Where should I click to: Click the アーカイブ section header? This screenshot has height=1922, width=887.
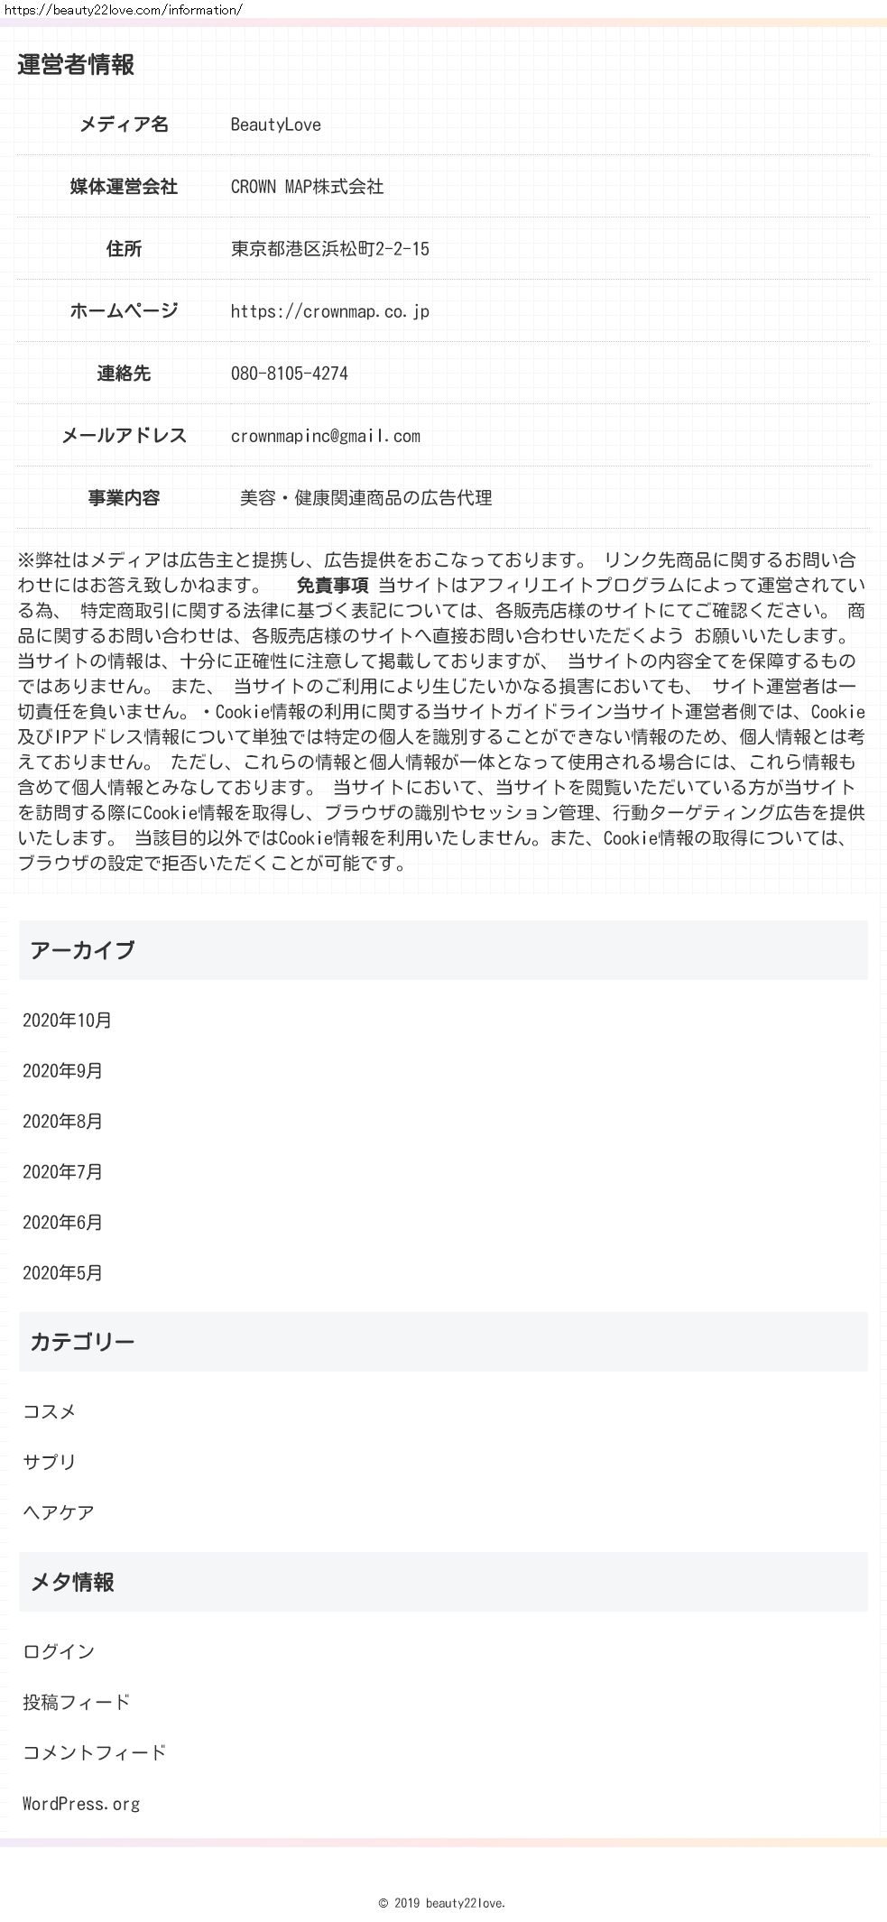pyautogui.click(x=443, y=950)
